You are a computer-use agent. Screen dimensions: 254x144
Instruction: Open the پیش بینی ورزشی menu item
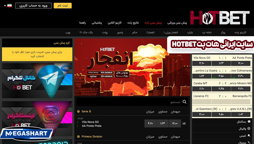coord(177,23)
